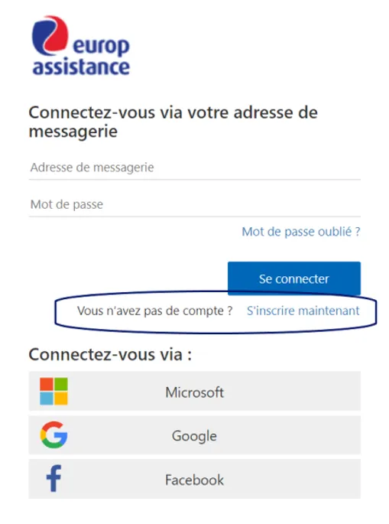Click the Facebook f logo icon
The width and height of the screenshot is (389, 524).
[53, 479]
